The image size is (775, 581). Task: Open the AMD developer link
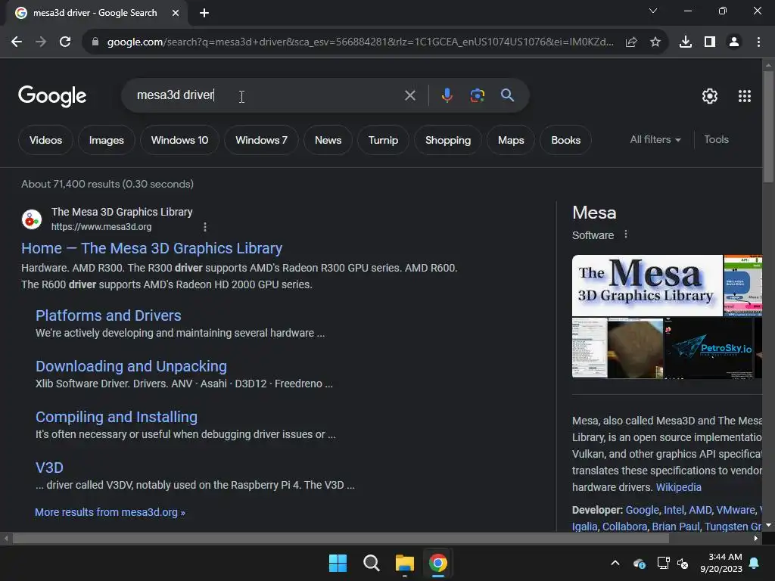coord(700,510)
